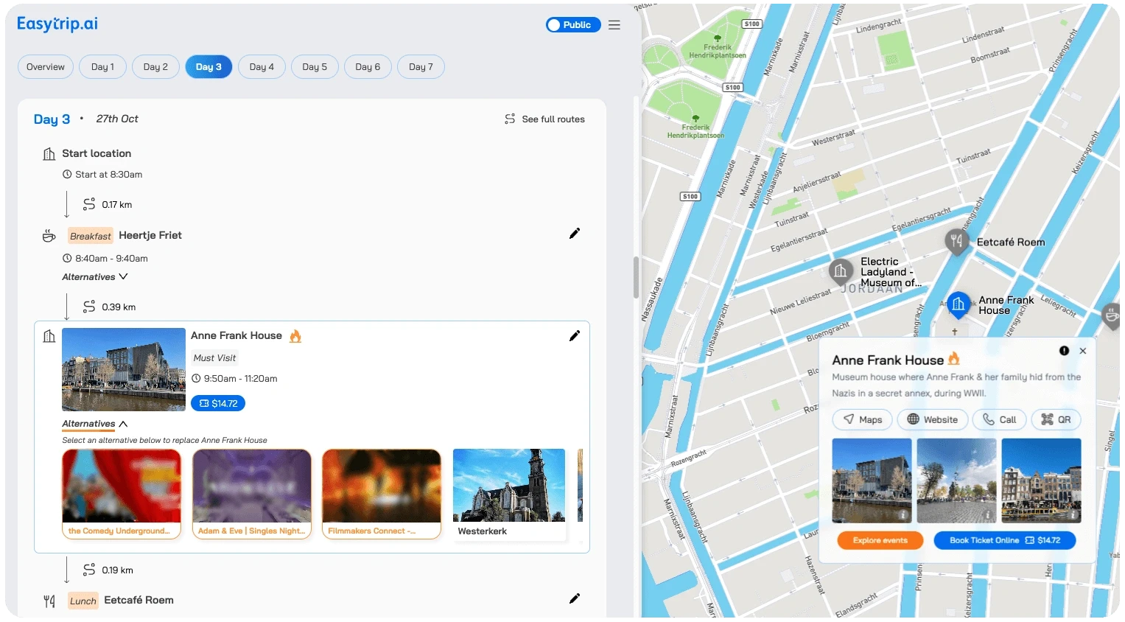1125x622 pixels.
Task: Click the Easytrip.ai logo
Action: click(57, 24)
